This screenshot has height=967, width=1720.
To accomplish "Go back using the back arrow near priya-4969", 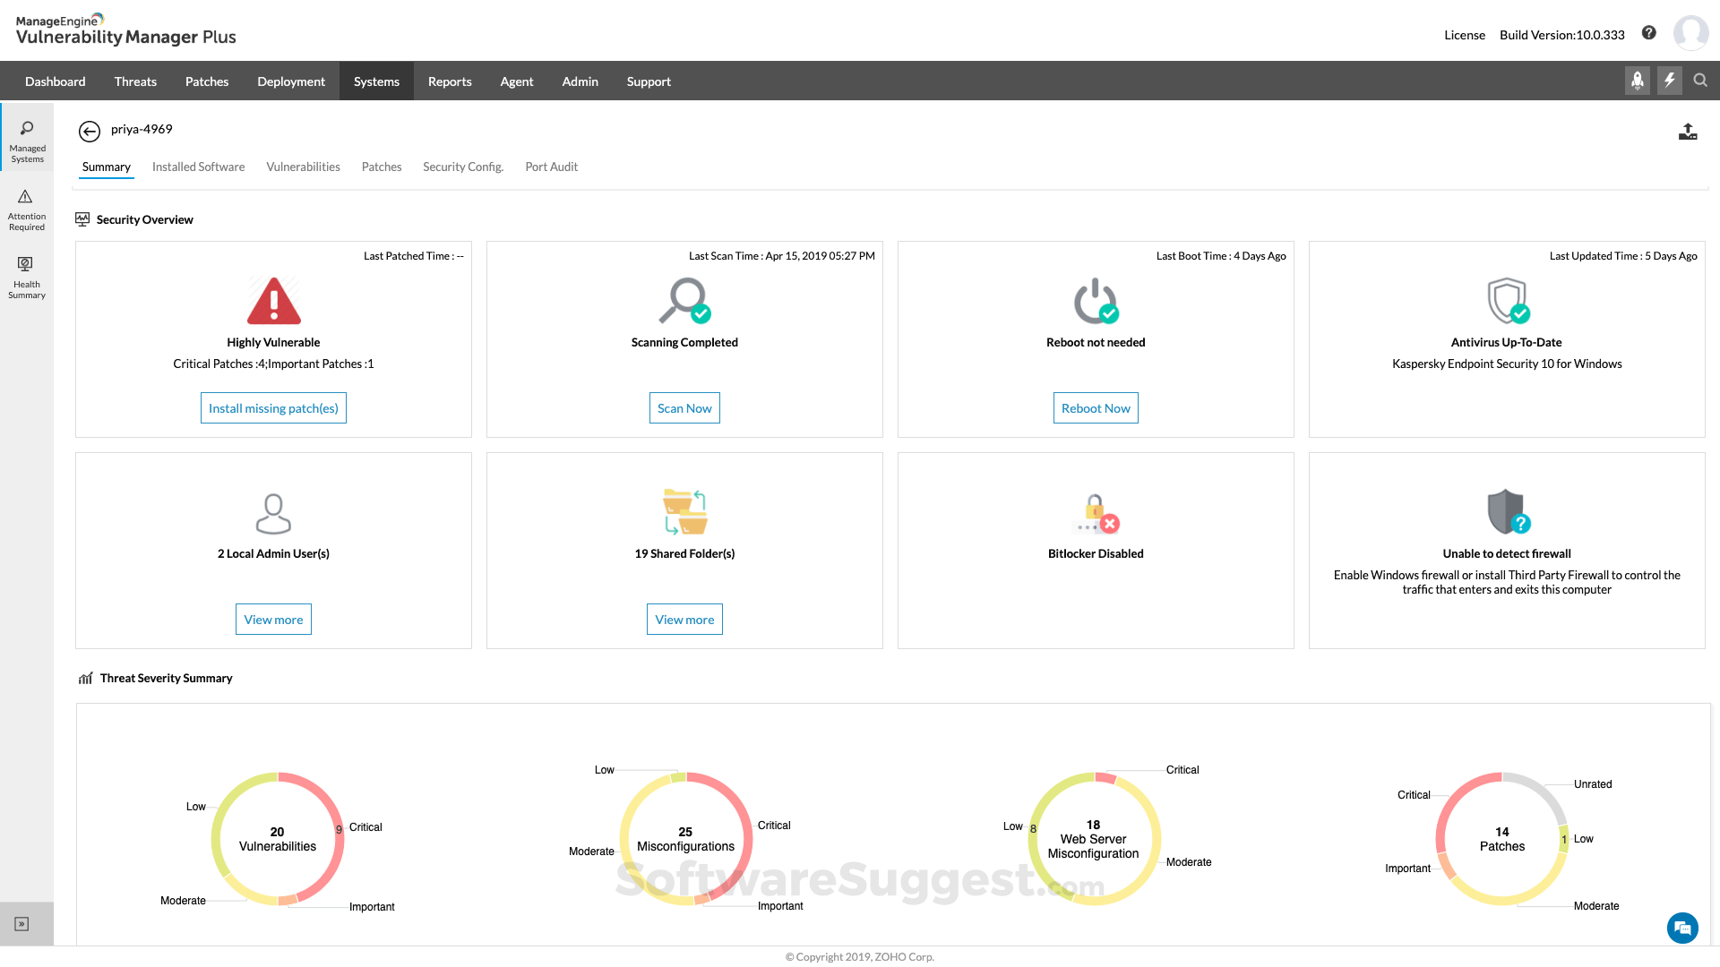I will [90, 132].
